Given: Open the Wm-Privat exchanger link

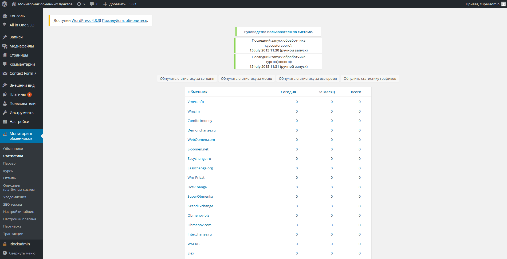Looking at the screenshot, I should [x=196, y=178].
